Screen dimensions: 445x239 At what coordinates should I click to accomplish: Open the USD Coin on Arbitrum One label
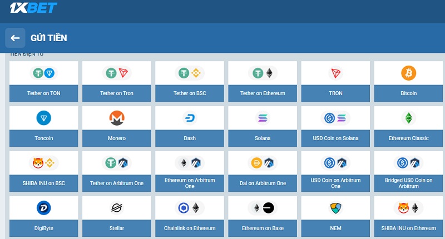[x=335, y=183]
